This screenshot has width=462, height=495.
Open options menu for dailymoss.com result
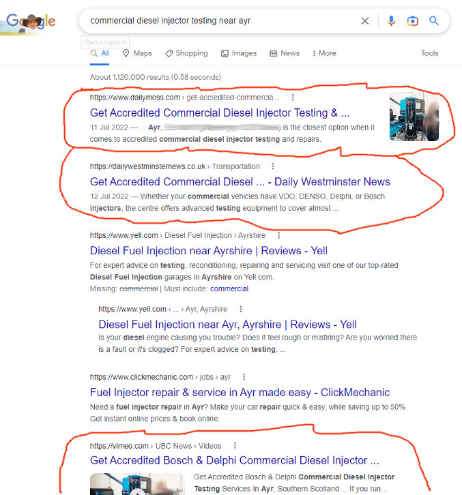point(293,97)
